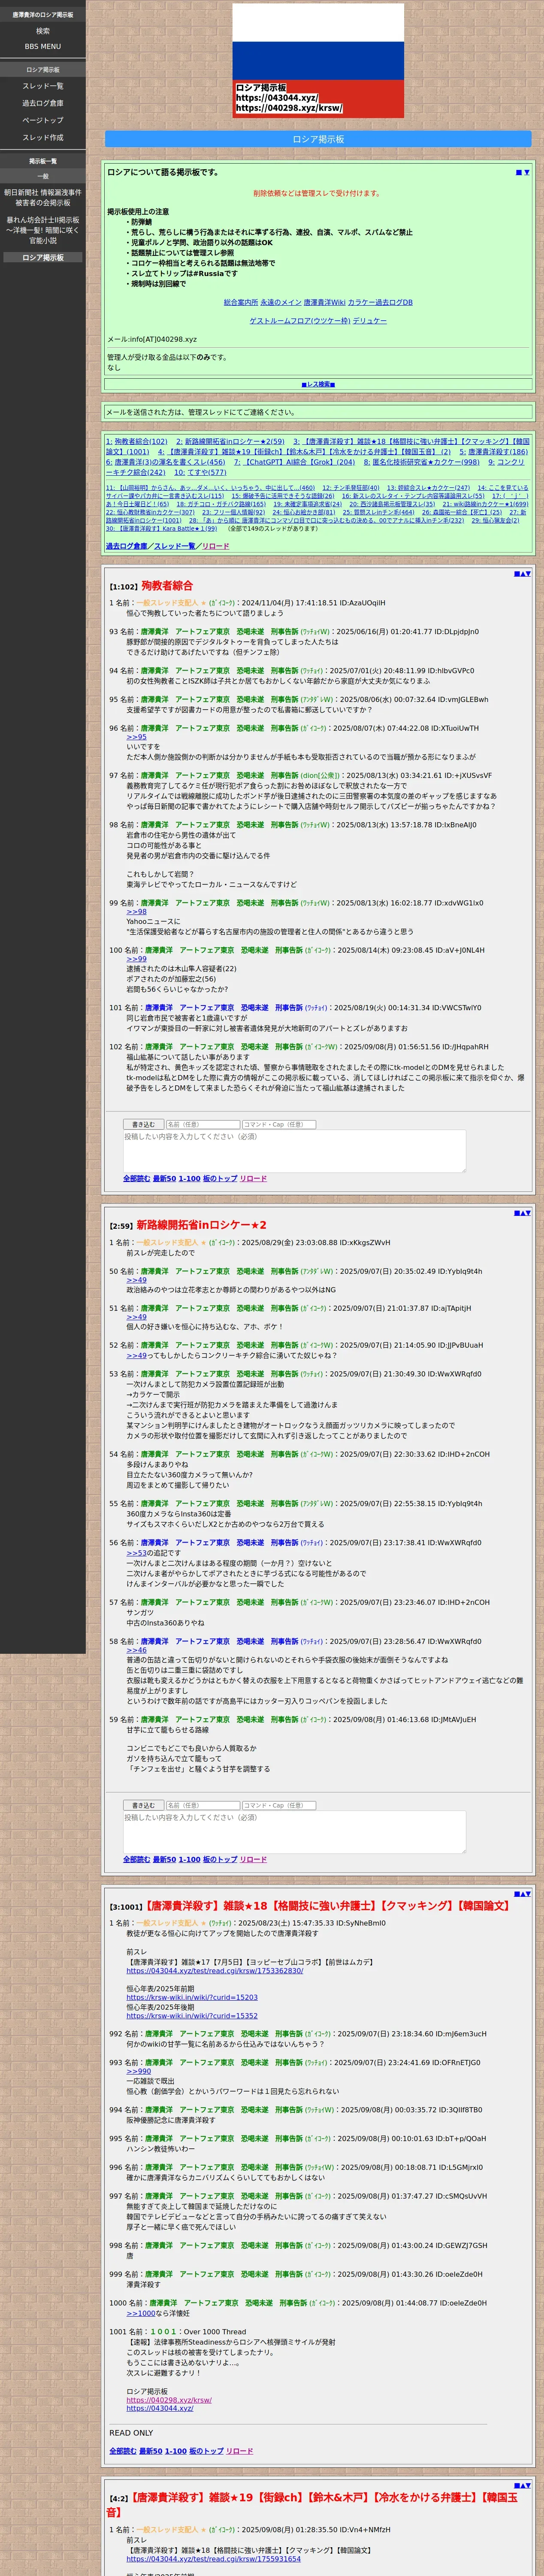Click ■▲▼ navigation icons of 新路線開拓省 thread
This screenshot has height=2576, width=544.
point(522,1213)
